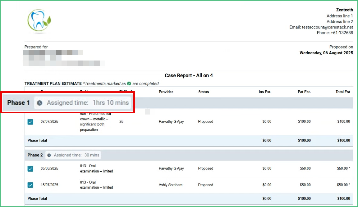This screenshot has height=207, width=358.
Task: Click the Case Report - All on 4 title
Action: (189, 75)
